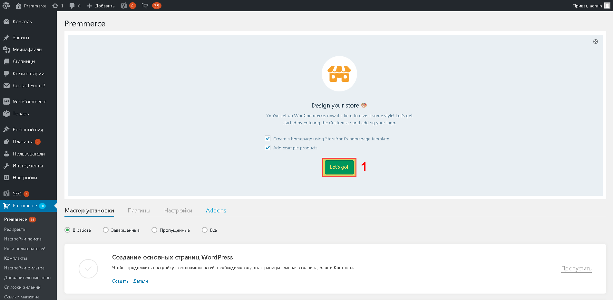Viewport: 613px width, 300px height.
Task: Open Комментарии sidebar icon
Action: [6, 74]
